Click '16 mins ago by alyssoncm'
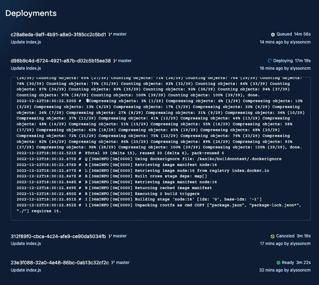The height and width of the screenshot is (285, 319). pos(285,68)
